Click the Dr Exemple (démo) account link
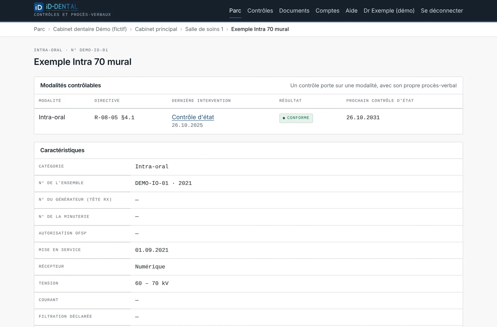The image size is (497, 327). coord(389,11)
